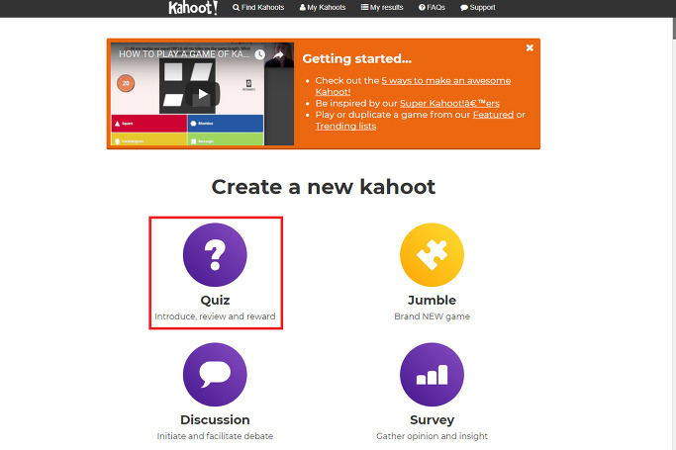Select the purple Quiz question mark icon
This screenshot has width=676, height=450.
pyautogui.click(x=215, y=254)
